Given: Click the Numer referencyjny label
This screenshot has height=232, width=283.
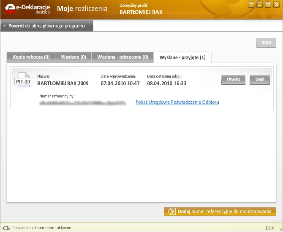Looking at the screenshot, I should point(57,96).
